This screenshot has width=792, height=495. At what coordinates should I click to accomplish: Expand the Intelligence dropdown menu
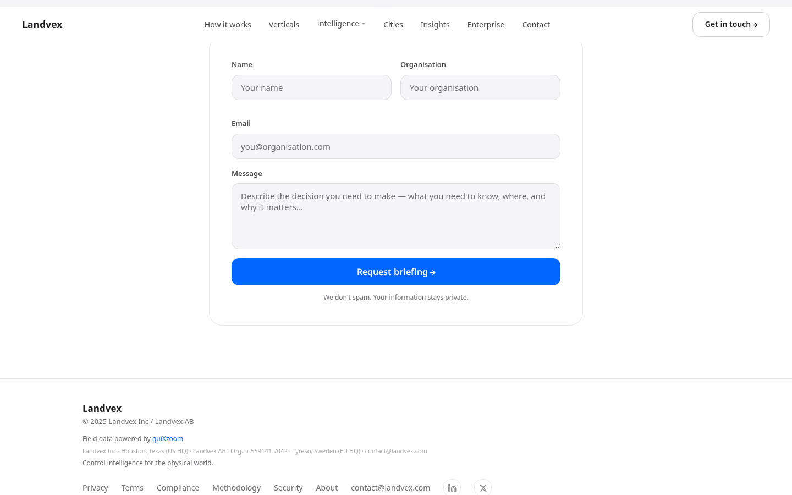click(x=341, y=24)
